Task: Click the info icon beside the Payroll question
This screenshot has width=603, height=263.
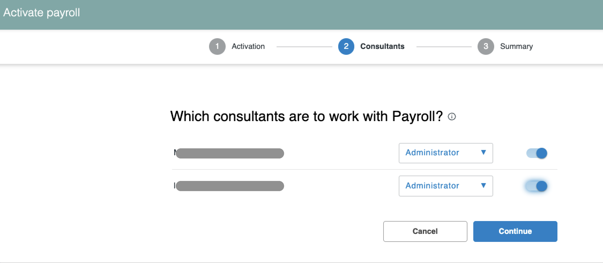Action: coord(452,117)
